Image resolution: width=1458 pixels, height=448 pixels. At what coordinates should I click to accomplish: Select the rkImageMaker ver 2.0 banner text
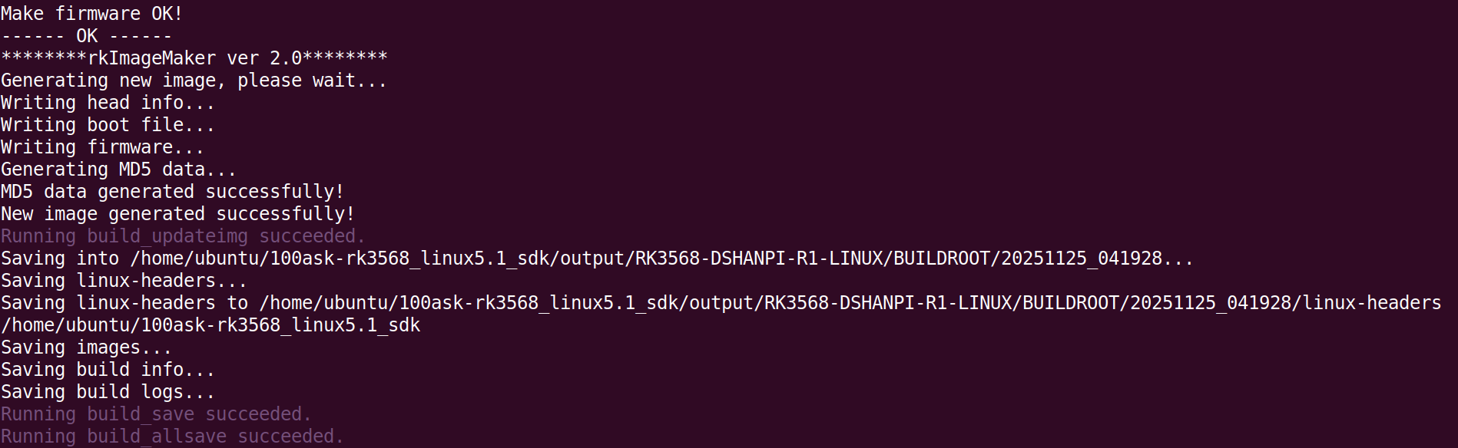tap(194, 58)
